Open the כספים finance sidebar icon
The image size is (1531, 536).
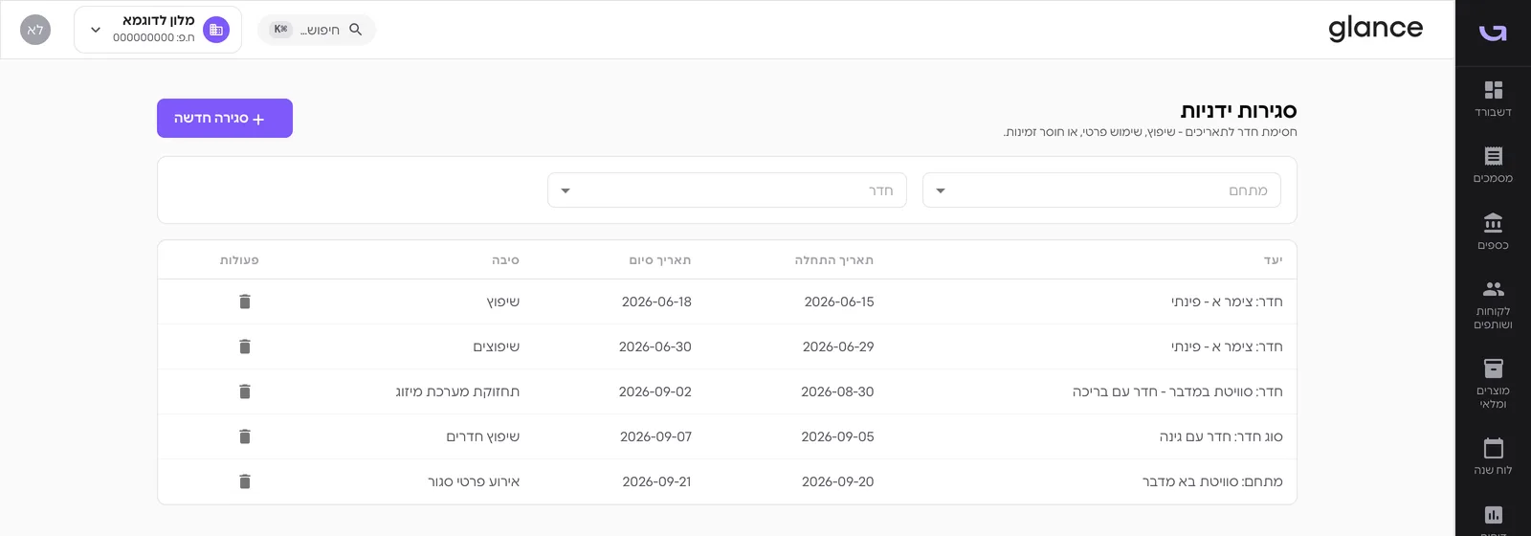click(1493, 232)
